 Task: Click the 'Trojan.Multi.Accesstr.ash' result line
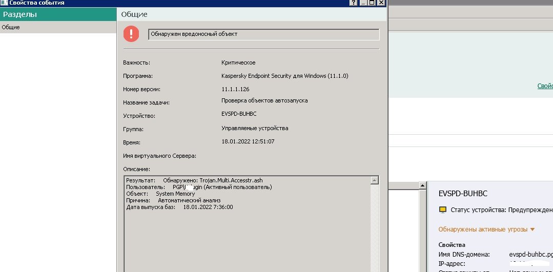pos(194,180)
